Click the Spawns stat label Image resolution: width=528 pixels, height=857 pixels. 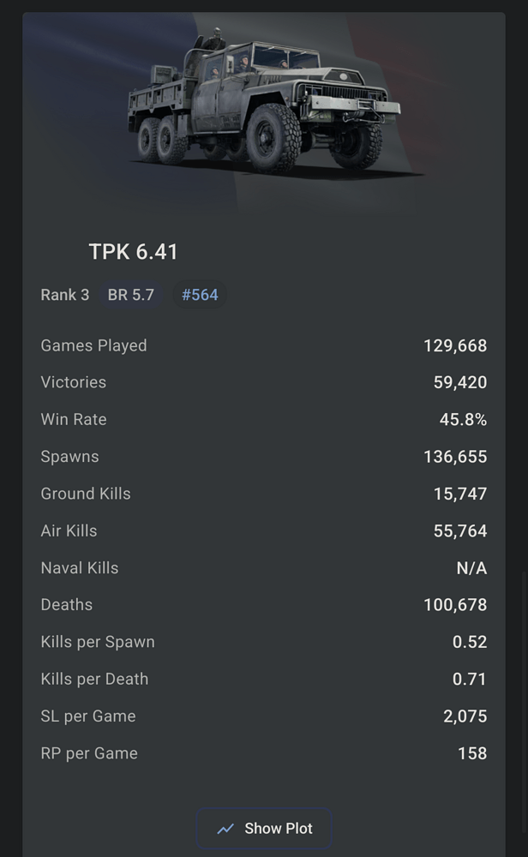(x=69, y=457)
